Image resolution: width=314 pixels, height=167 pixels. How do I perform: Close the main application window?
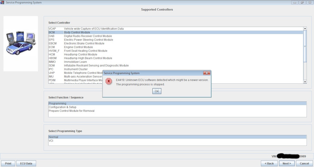pyautogui.click(x=310, y=3)
